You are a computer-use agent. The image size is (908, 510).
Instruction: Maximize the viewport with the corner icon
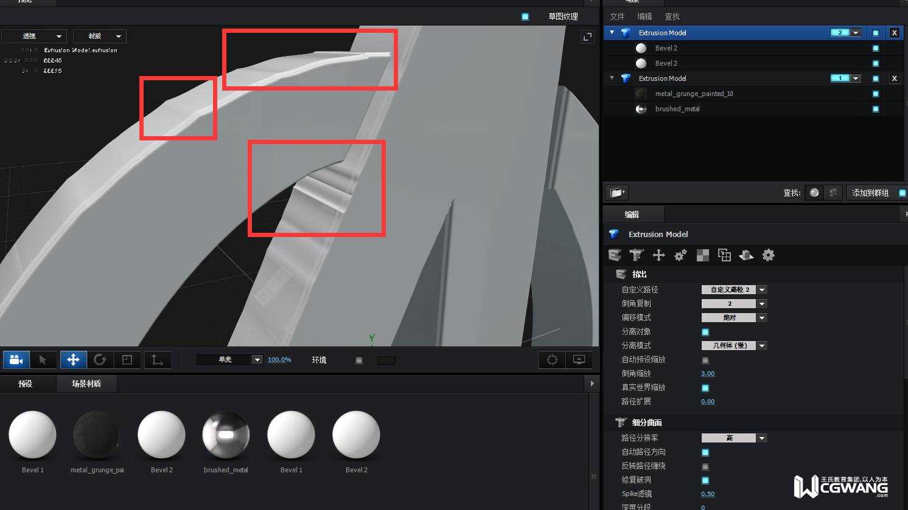pos(587,37)
